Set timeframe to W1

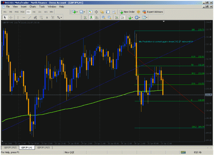click(x=46, y=12)
